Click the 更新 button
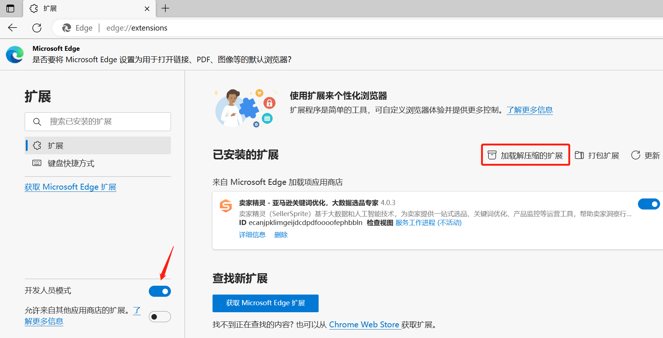 (645, 155)
